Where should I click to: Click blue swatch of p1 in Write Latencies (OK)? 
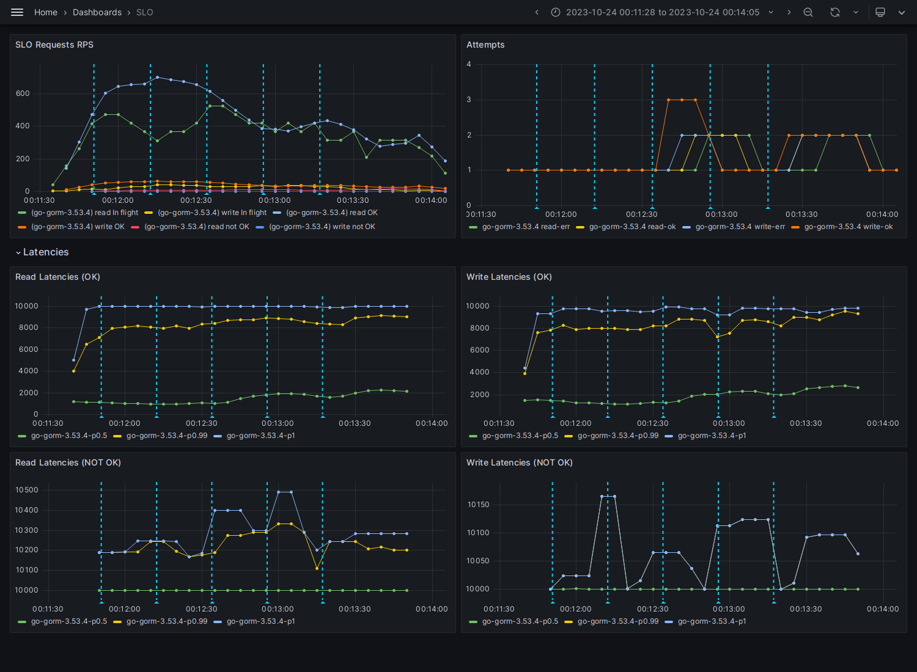(x=669, y=436)
